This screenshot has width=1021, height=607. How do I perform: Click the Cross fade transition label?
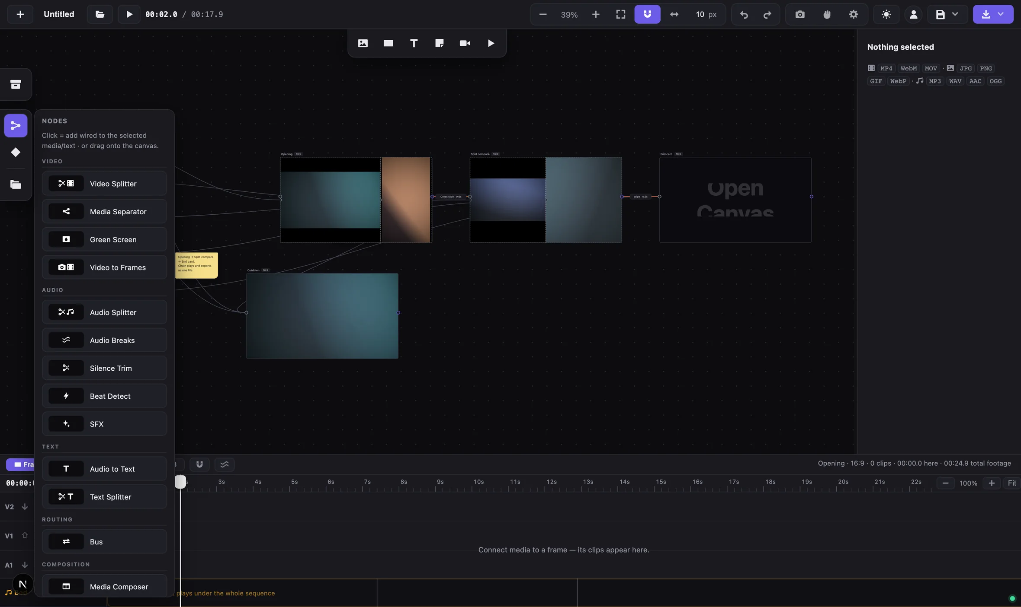451,197
